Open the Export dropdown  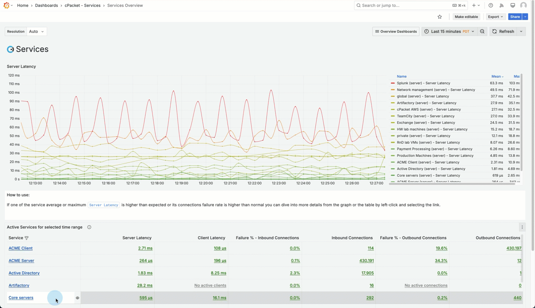[495, 17]
